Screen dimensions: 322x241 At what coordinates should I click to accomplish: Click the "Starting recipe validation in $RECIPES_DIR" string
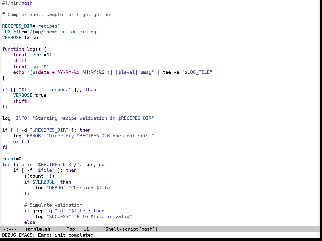point(93,118)
